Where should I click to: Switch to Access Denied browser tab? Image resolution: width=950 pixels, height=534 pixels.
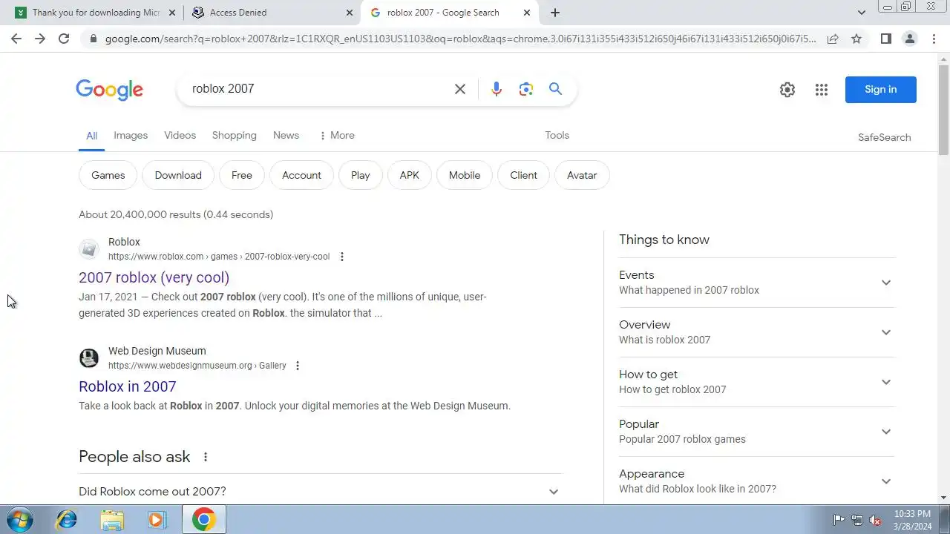tap(272, 13)
